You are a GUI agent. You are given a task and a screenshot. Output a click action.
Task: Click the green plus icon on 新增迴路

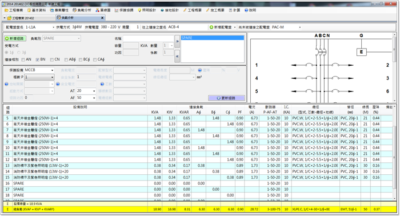tap(7, 38)
